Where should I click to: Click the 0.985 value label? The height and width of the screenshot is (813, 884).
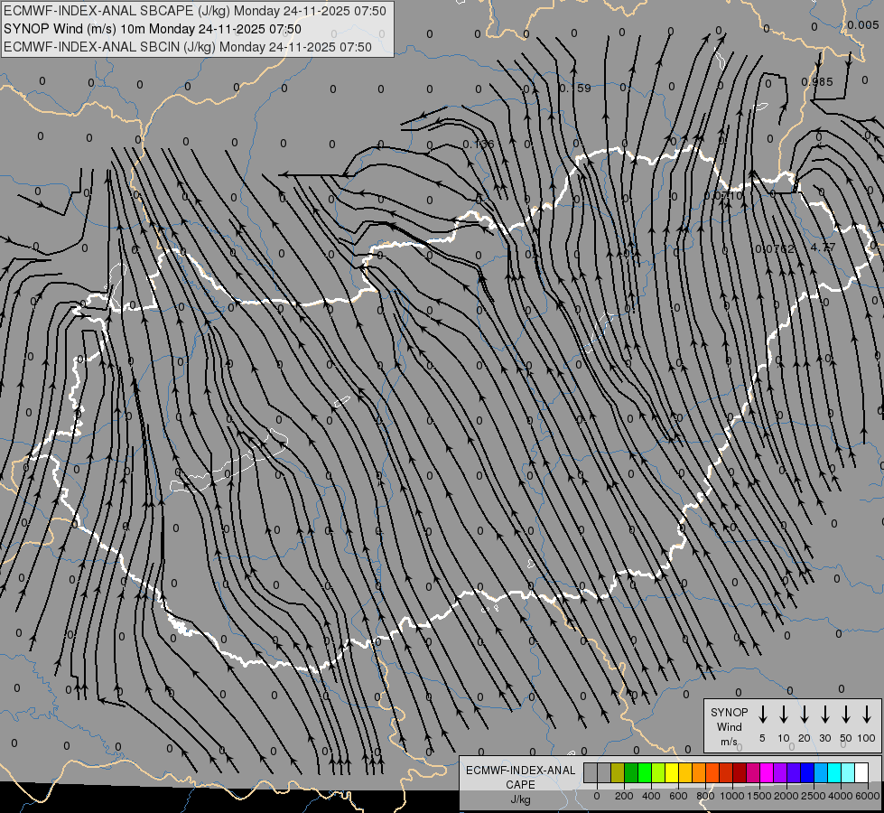(817, 82)
